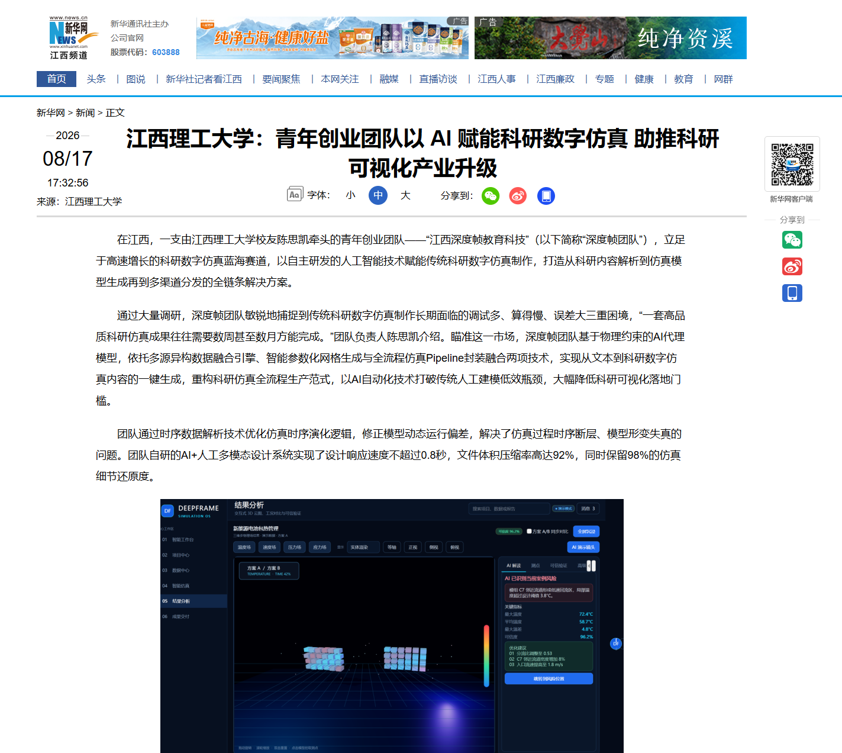The height and width of the screenshot is (753, 842).
Task: Open the 融媒 section
Action: click(389, 79)
